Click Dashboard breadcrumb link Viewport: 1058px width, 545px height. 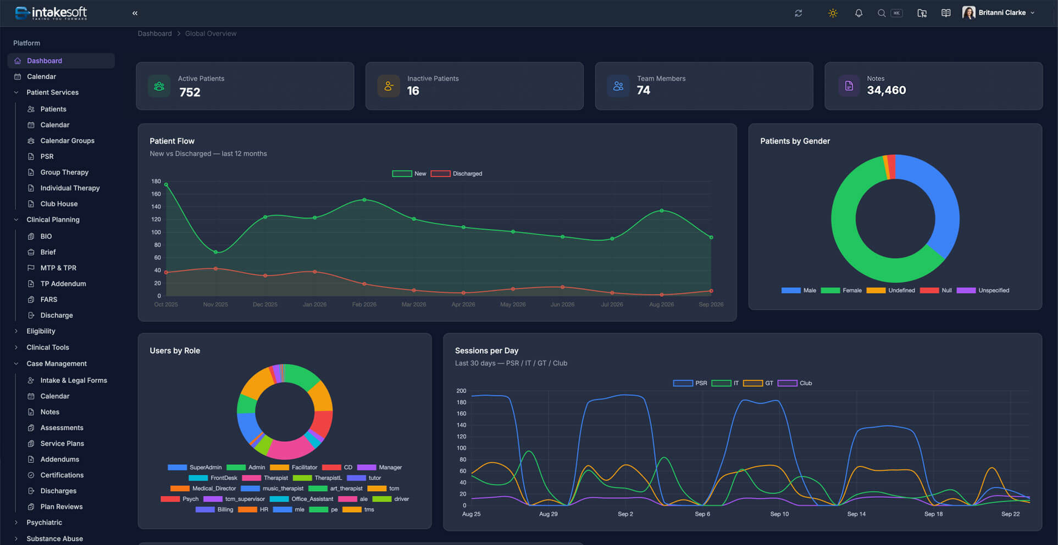point(154,33)
